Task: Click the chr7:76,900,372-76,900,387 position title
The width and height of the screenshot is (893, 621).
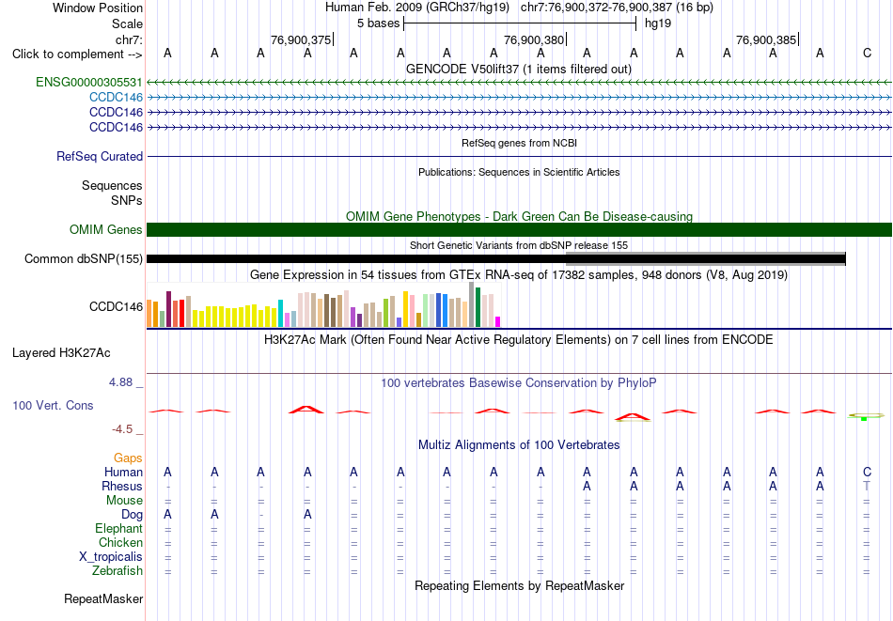Action: click(617, 8)
